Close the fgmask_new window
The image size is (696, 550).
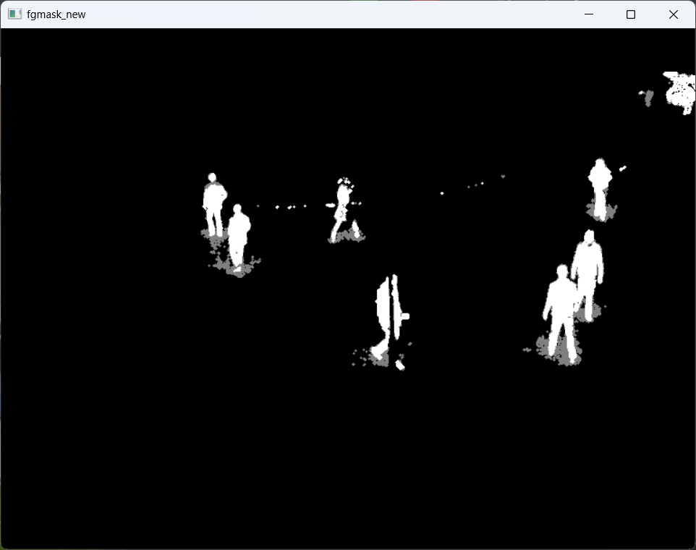pos(674,14)
